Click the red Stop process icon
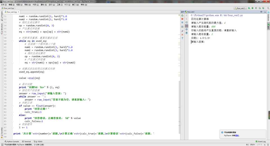This screenshot has height=146, width=270. coord(182,19)
